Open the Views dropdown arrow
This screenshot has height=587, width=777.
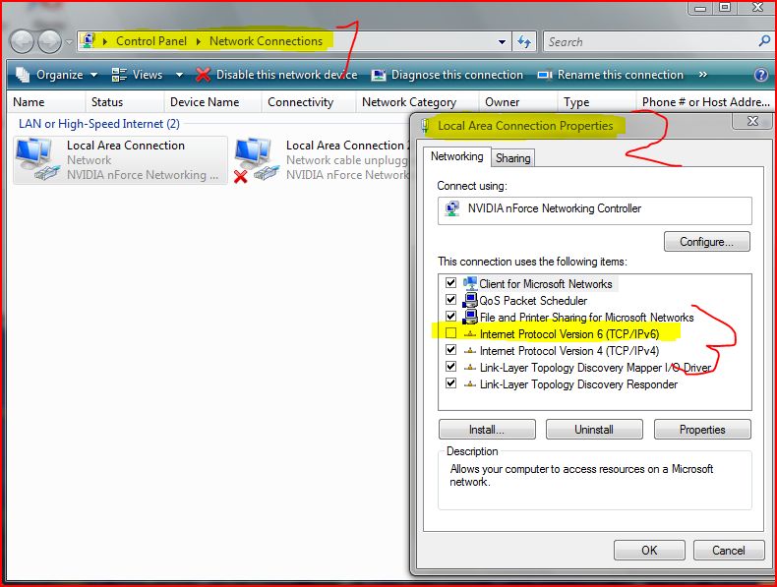pyautogui.click(x=179, y=76)
